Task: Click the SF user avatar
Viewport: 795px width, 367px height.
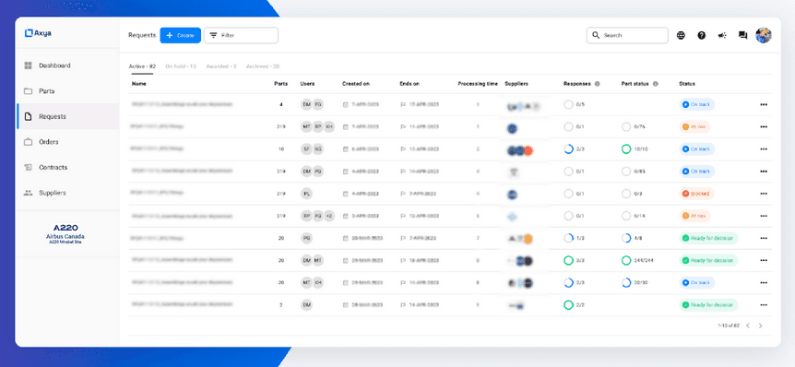Action: point(306,149)
